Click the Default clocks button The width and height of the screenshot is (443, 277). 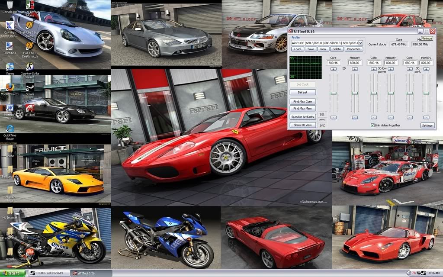point(302,93)
